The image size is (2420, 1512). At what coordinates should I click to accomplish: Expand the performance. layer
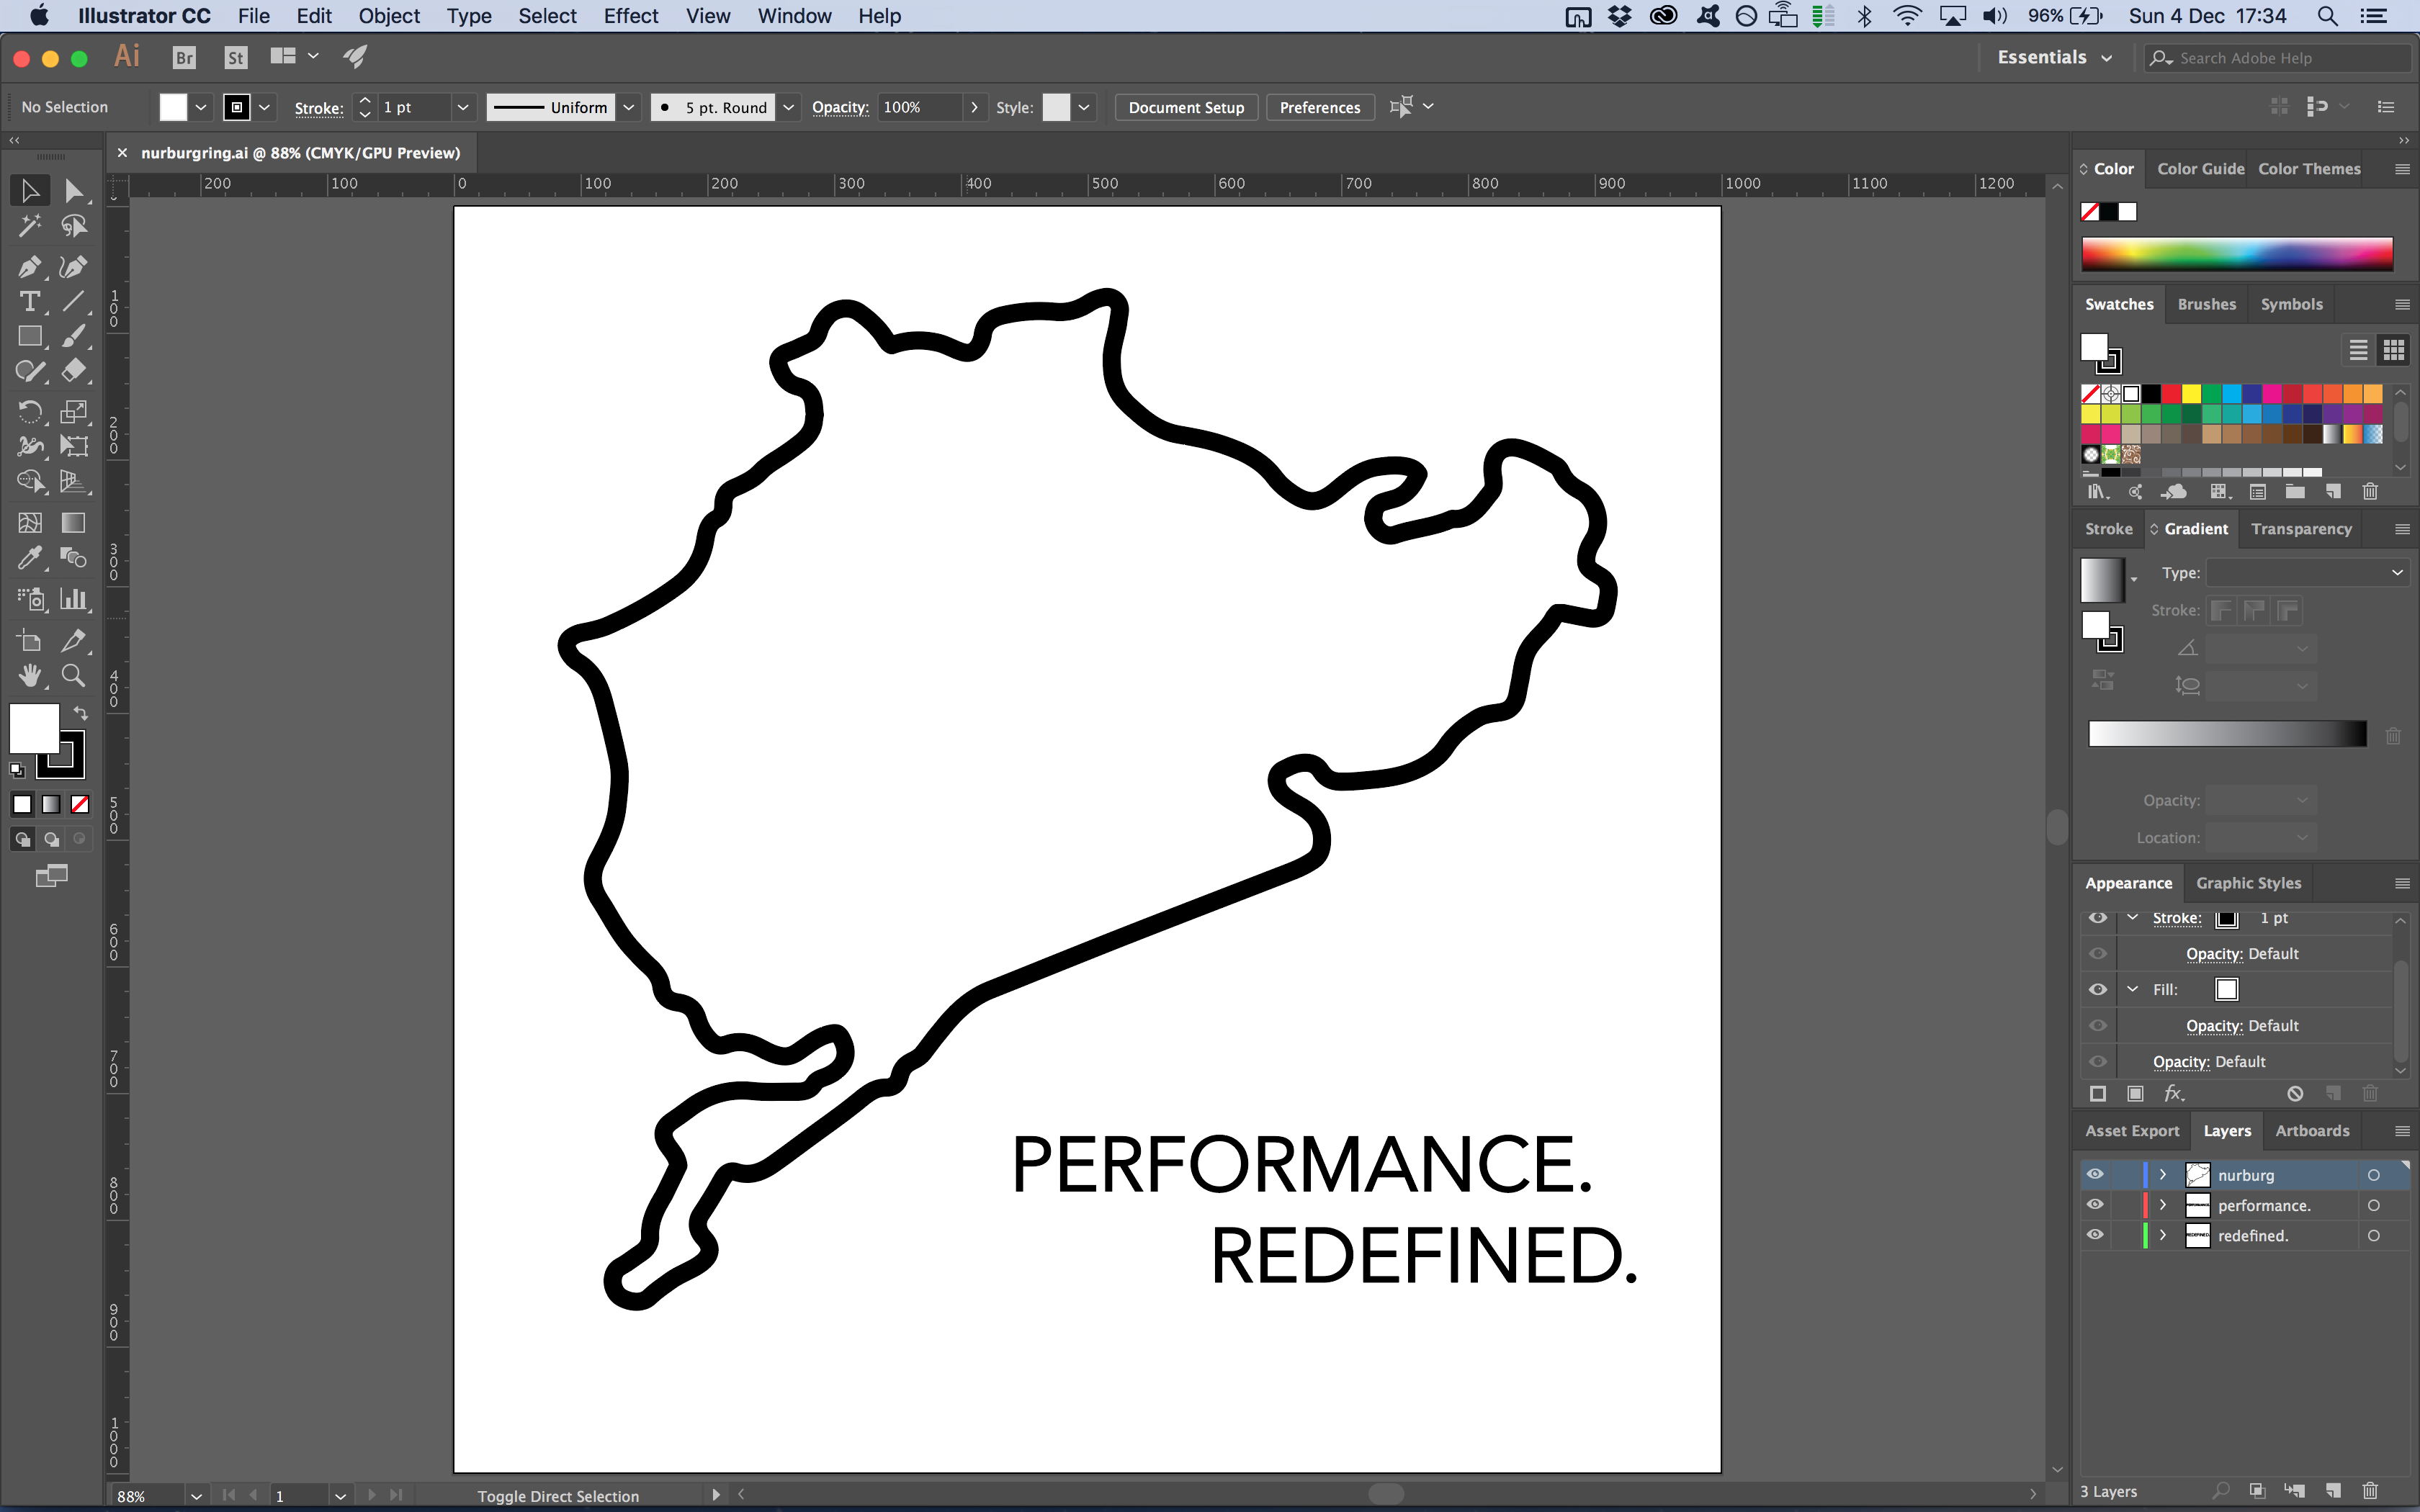coord(2163,1205)
